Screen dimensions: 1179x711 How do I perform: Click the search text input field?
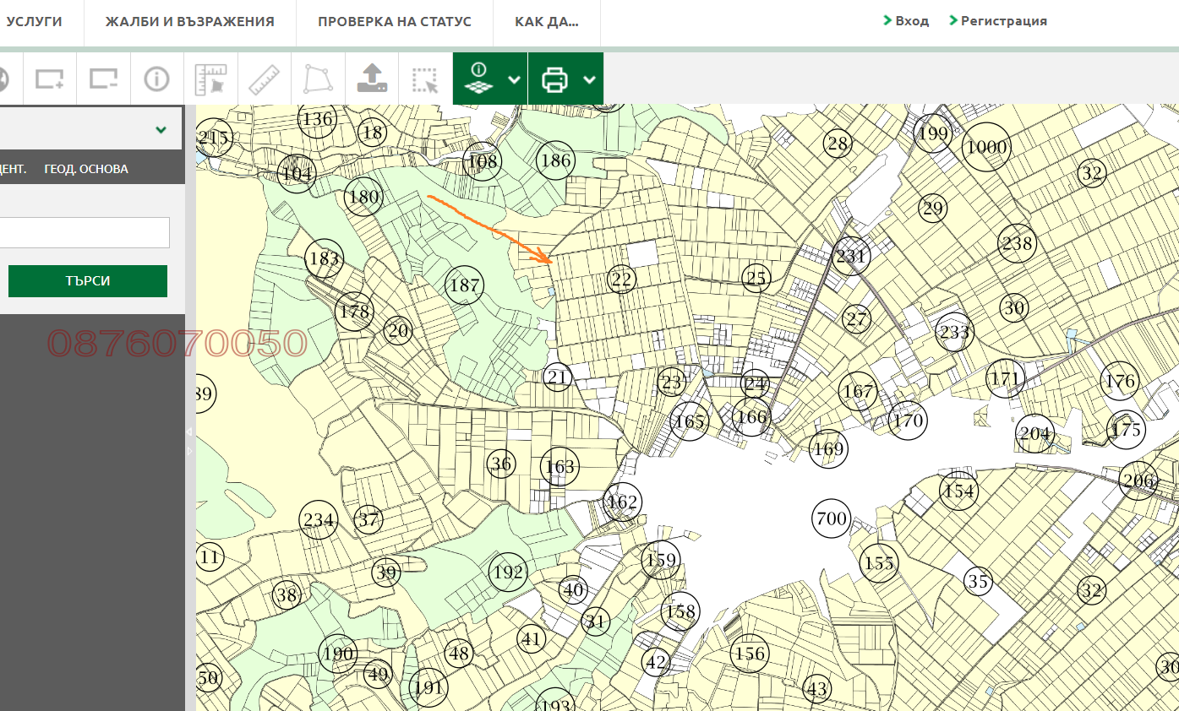point(85,232)
